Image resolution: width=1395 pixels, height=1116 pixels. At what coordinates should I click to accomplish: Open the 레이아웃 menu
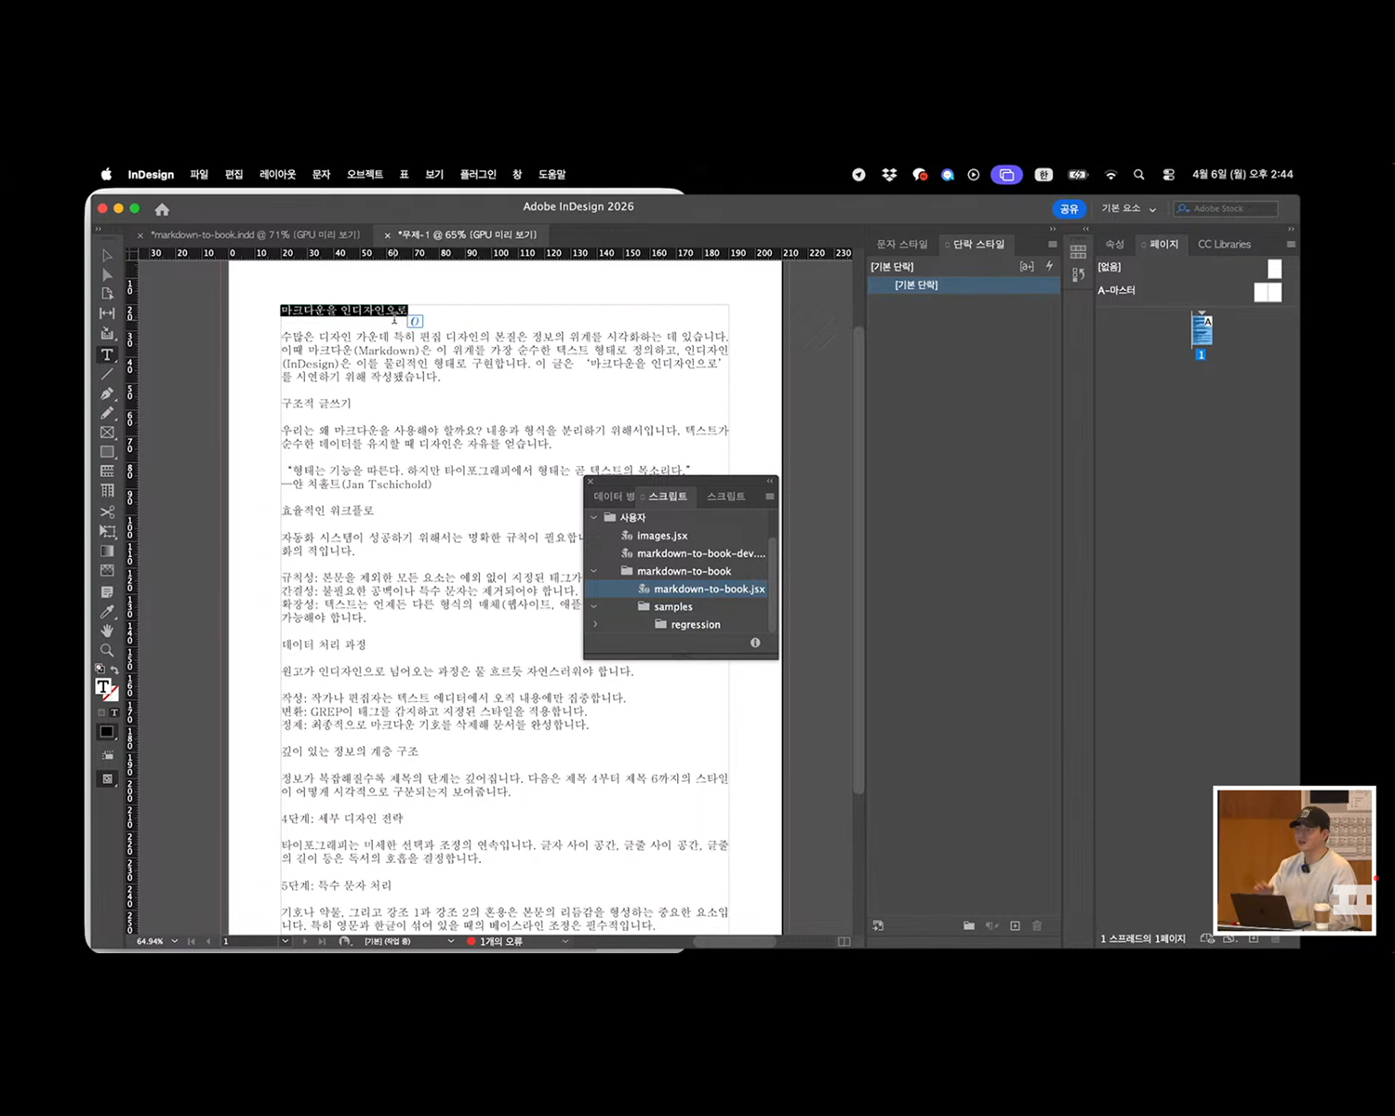[277, 175]
